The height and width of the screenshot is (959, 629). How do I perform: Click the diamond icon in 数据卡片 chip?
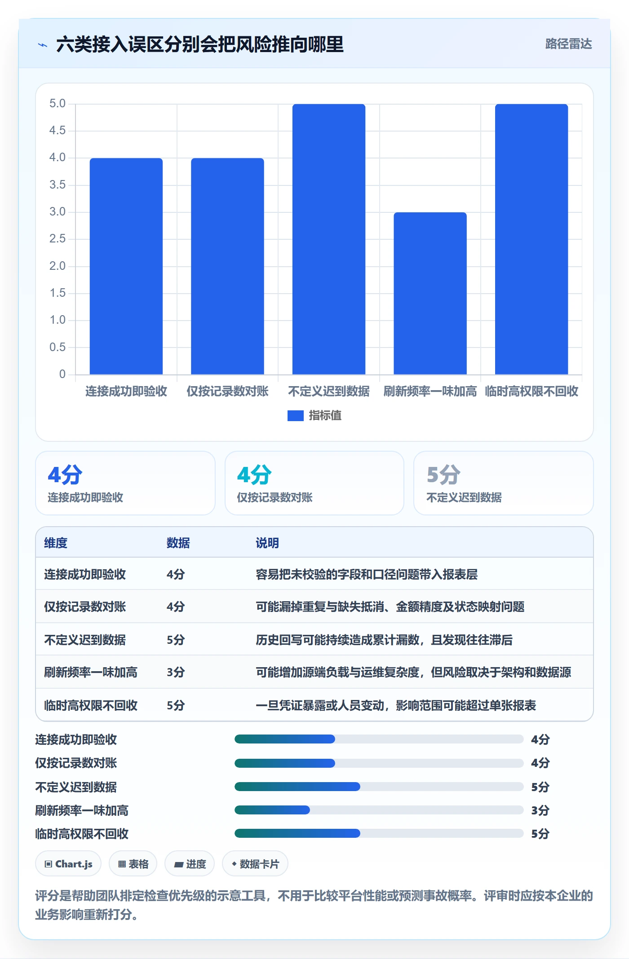[234, 864]
